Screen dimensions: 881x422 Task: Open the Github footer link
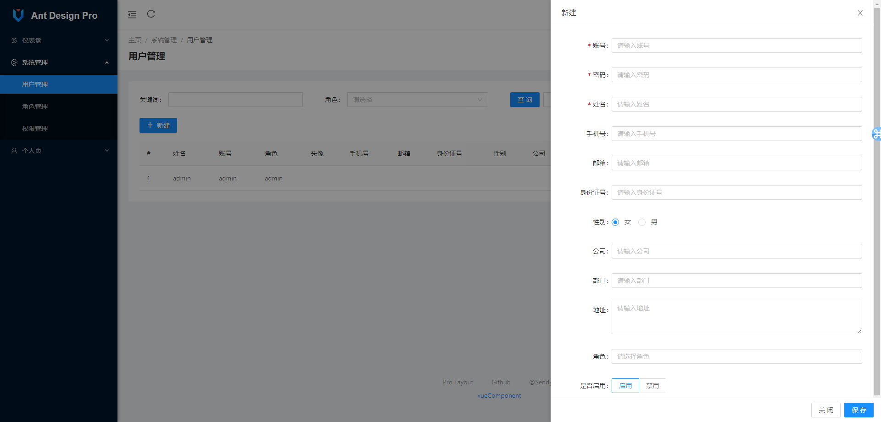(x=501, y=382)
